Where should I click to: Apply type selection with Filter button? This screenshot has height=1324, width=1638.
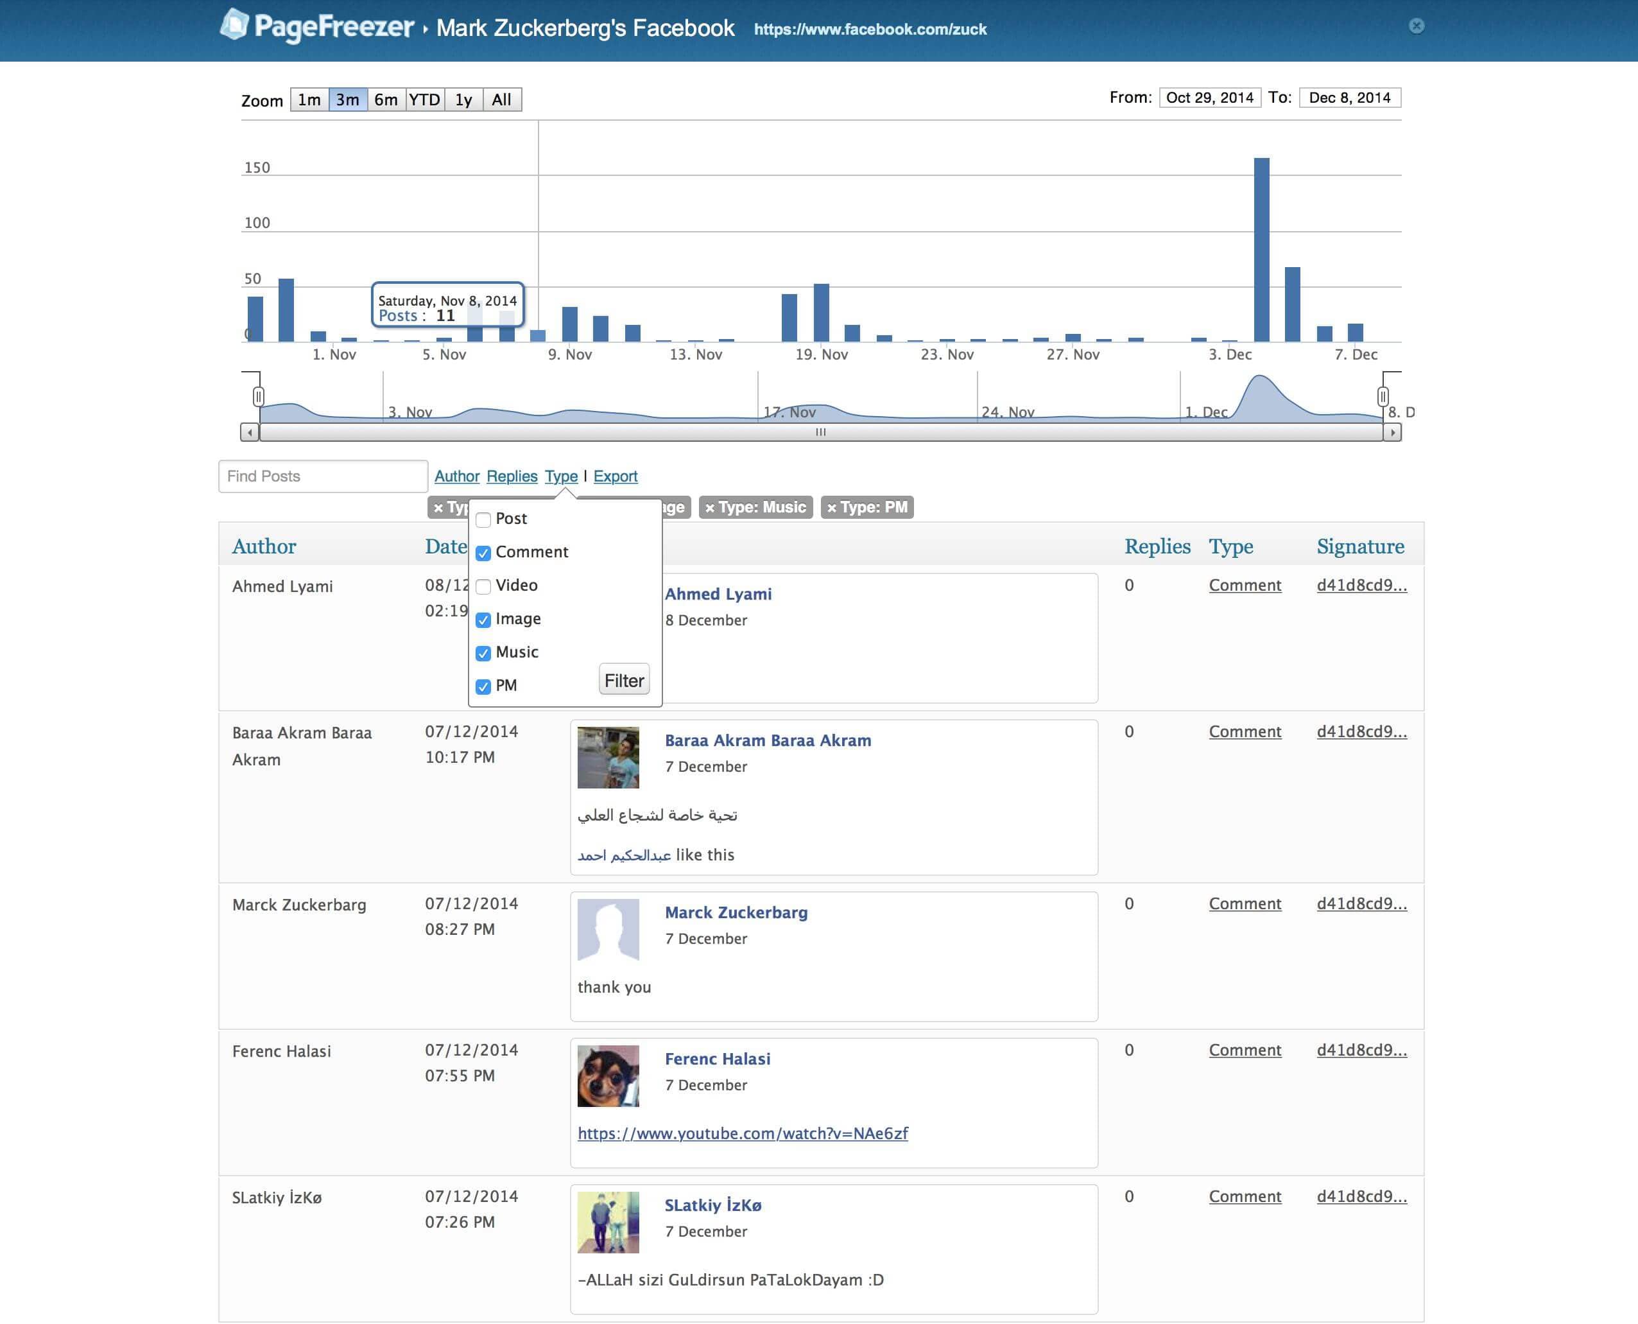point(625,681)
